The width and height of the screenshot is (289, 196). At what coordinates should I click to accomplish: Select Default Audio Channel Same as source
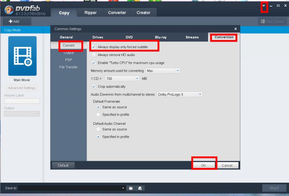pos(98,129)
